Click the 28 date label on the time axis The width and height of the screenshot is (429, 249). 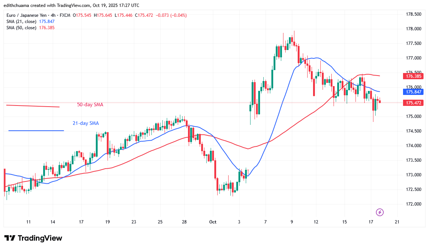184,222
